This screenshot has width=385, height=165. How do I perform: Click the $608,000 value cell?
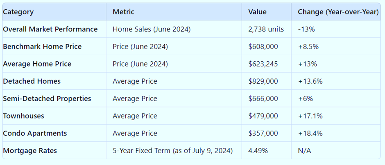[x=263, y=47]
